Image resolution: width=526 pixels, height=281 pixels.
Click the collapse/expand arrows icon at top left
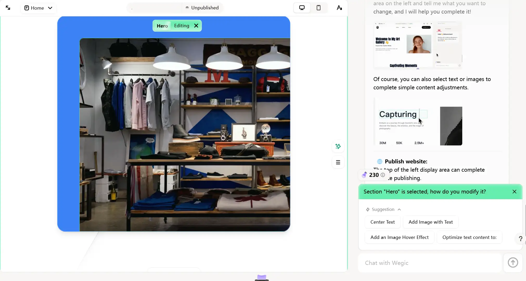[x=8, y=8]
